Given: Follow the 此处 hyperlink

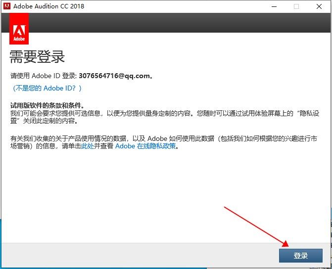Looking at the screenshot, I should 88,146.
